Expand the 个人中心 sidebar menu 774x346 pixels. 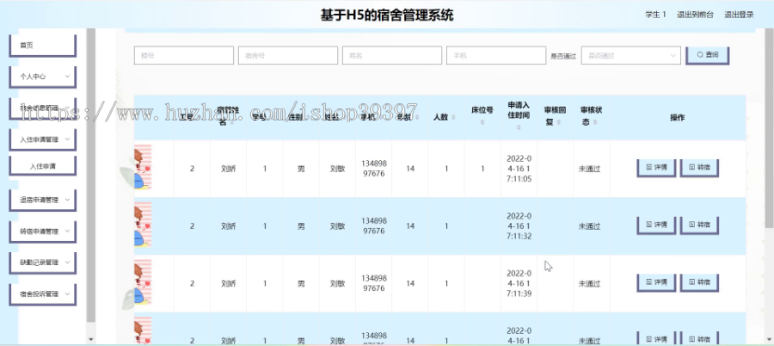coord(42,77)
